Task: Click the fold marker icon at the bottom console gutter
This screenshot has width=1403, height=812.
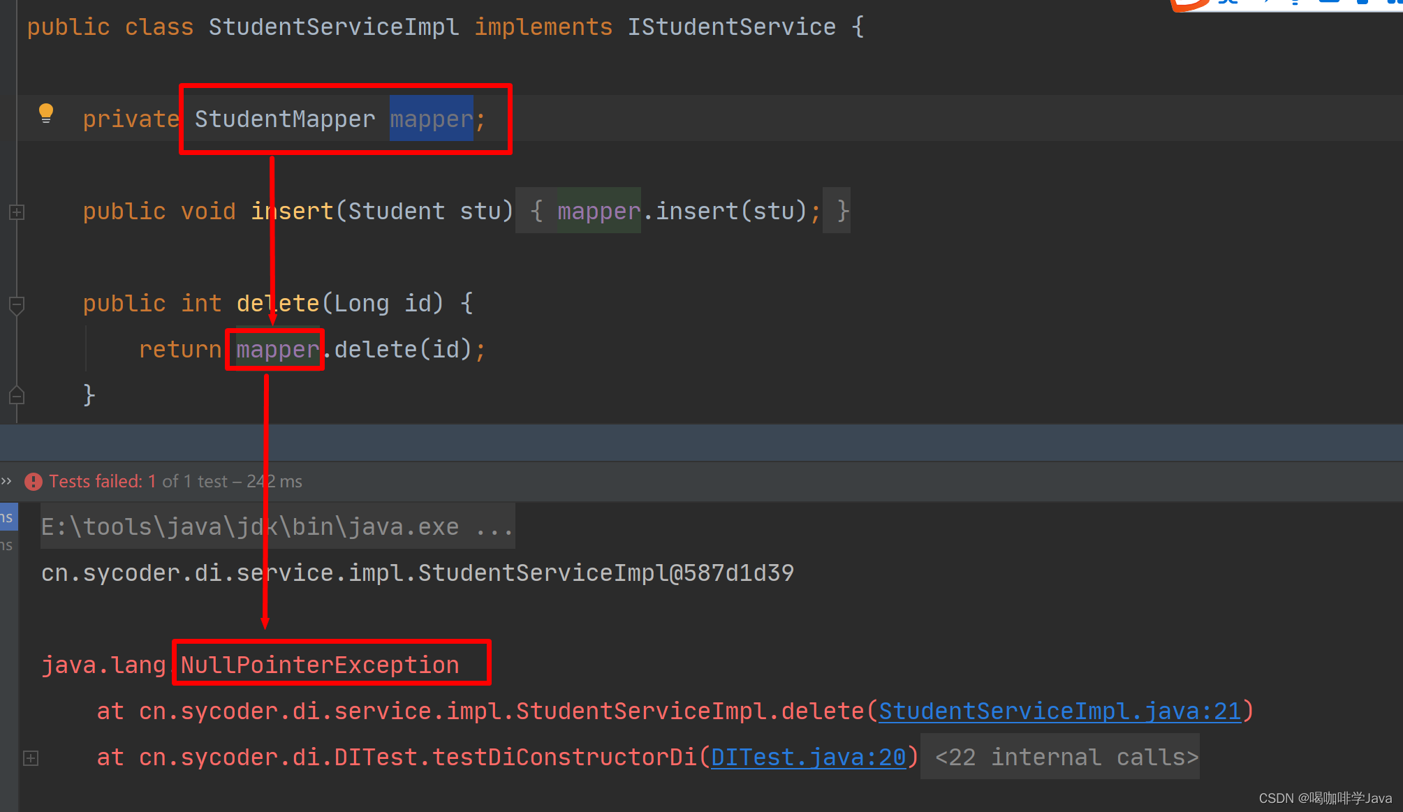Action: point(31,758)
